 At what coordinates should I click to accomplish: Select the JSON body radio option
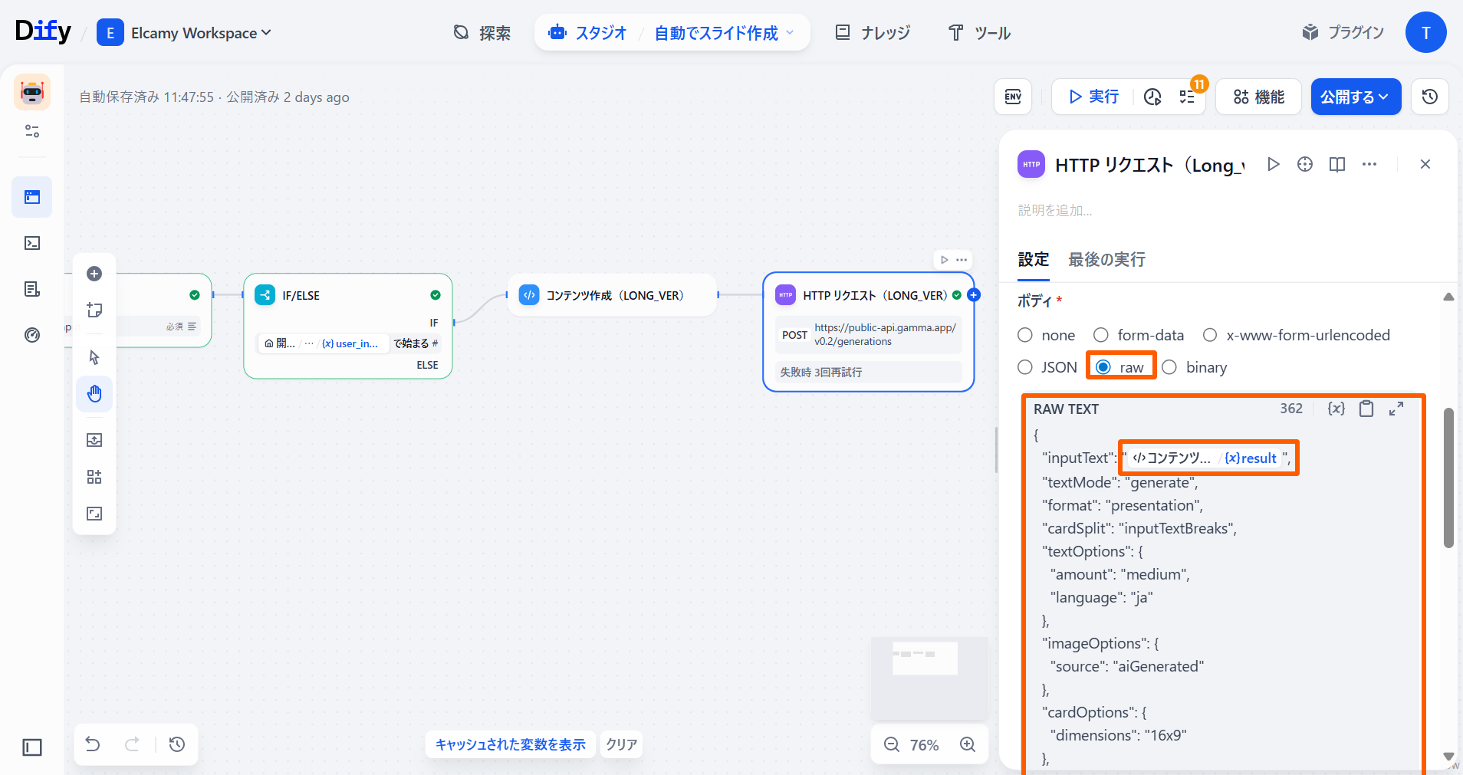[1025, 367]
